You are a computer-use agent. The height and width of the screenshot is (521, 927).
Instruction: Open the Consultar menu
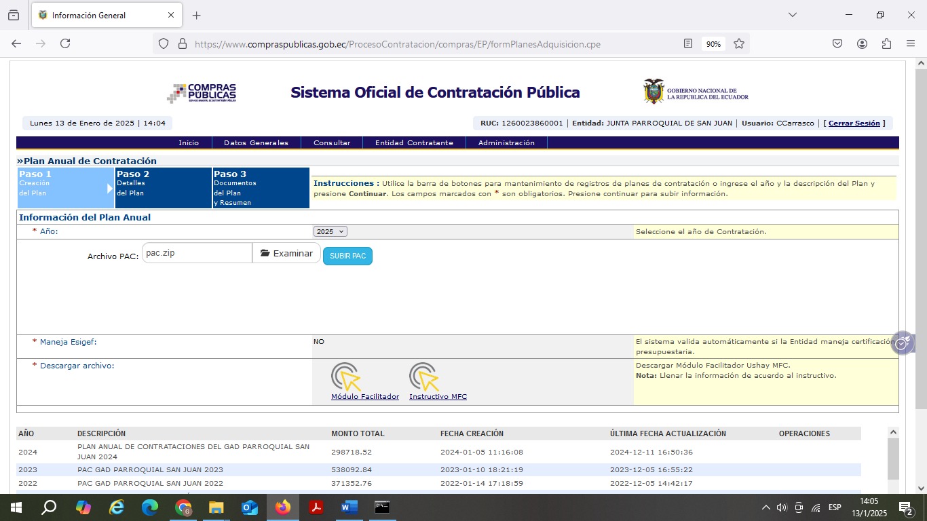(x=332, y=142)
